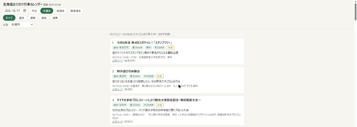Open 公式ページ link for 長沼町 event
The width and height of the screenshot is (357, 127).
click(x=117, y=89)
